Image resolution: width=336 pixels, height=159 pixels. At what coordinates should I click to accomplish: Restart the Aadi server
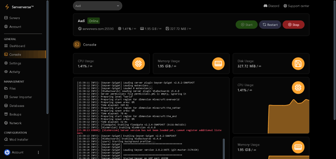(270, 25)
